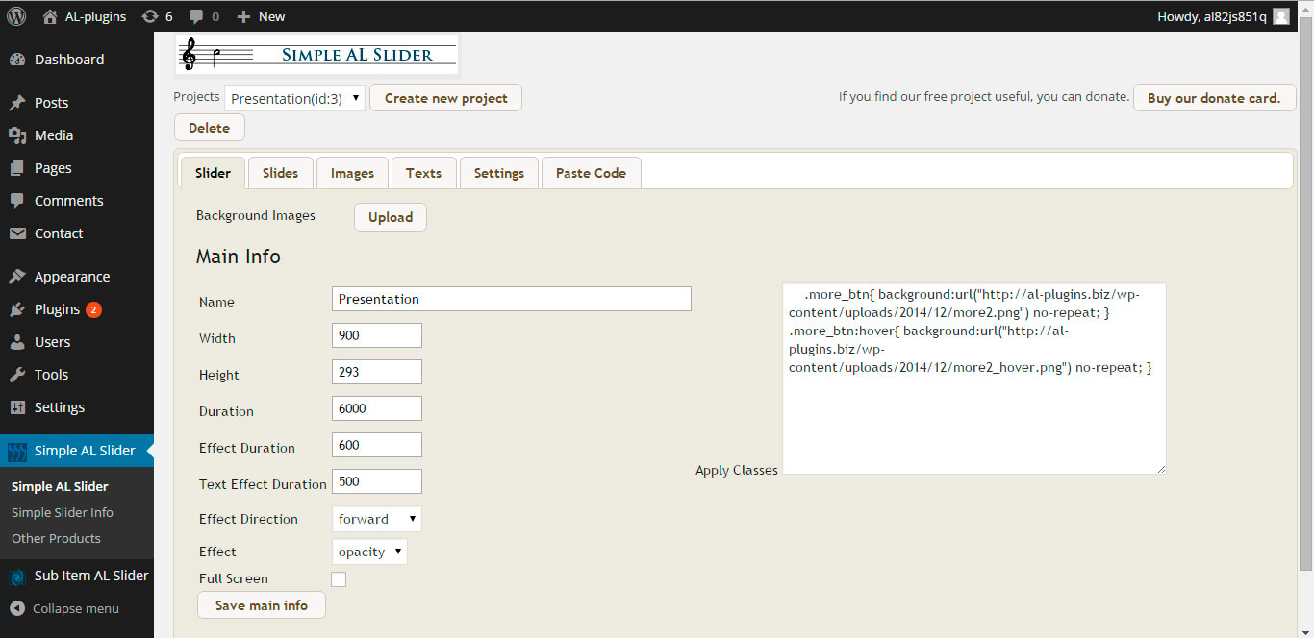Click the Save main info button

[x=262, y=605]
